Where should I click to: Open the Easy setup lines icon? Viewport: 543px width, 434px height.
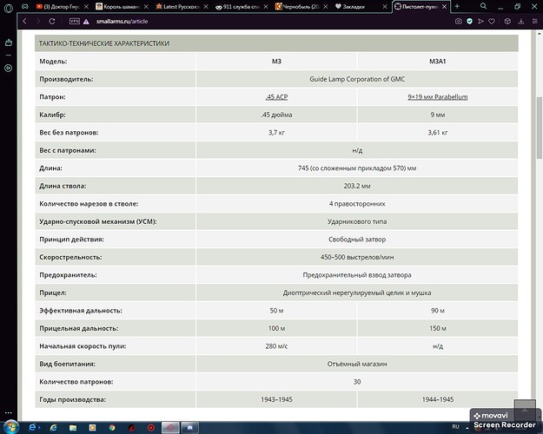[x=534, y=21]
